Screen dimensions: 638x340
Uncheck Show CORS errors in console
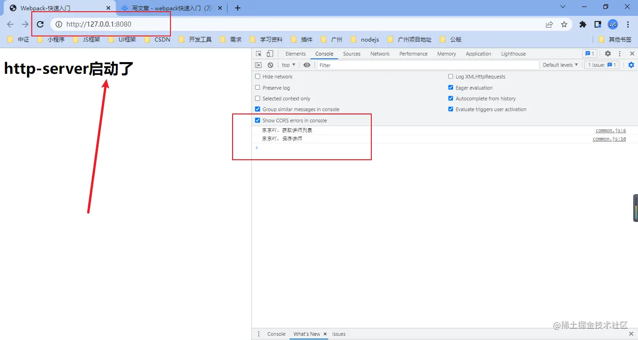pyautogui.click(x=257, y=120)
